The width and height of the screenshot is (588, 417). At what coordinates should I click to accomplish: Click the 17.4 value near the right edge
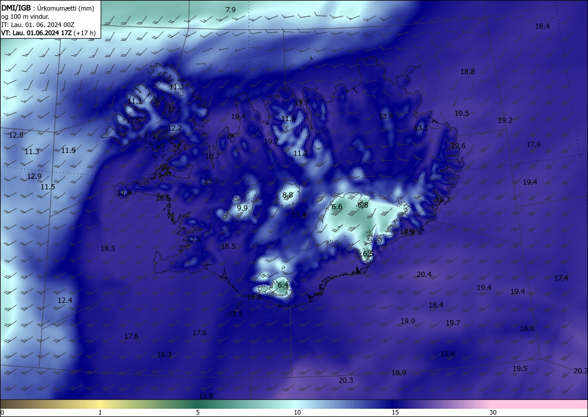[x=561, y=278]
